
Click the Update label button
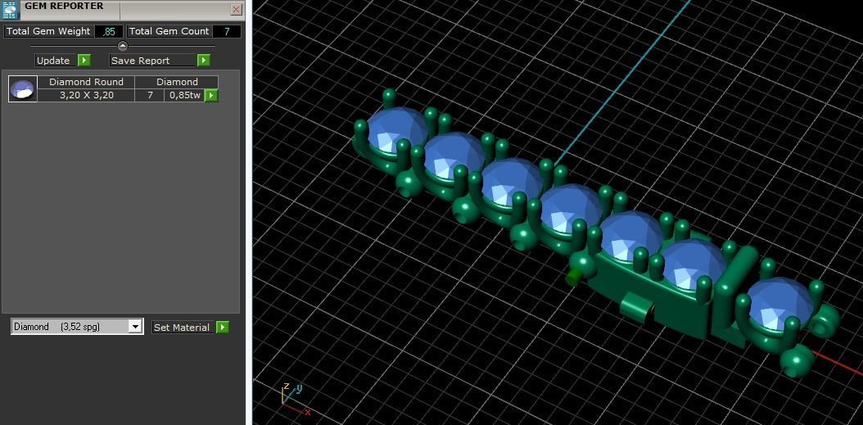pos(56,61)
